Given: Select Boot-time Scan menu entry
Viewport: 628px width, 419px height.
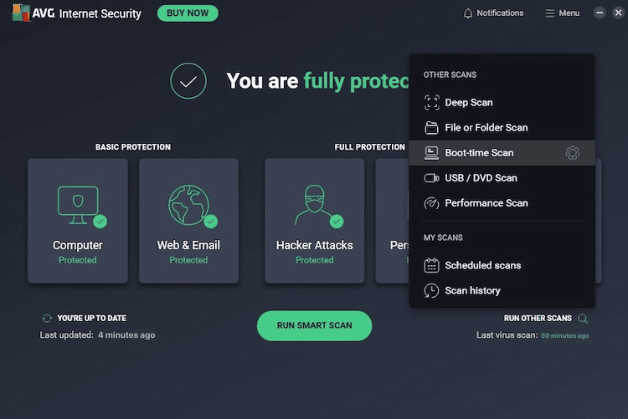Looking at the screenshot, I should (502, 153).
